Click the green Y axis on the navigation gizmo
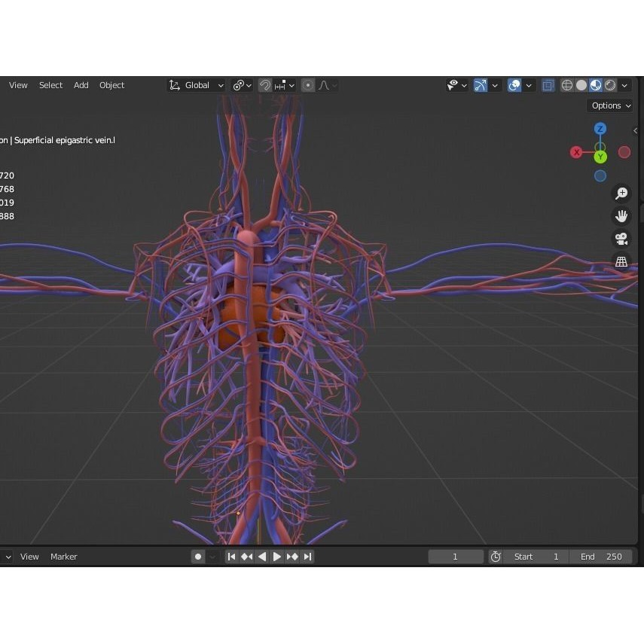Image resolution: width=644 pixels, height=644 pixels. (600, 157)
